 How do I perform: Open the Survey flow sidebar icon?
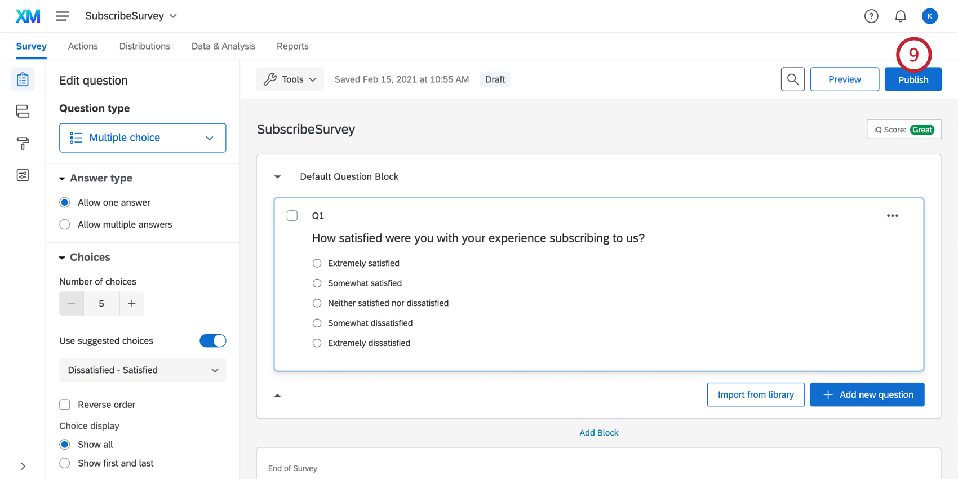(23, 112)
